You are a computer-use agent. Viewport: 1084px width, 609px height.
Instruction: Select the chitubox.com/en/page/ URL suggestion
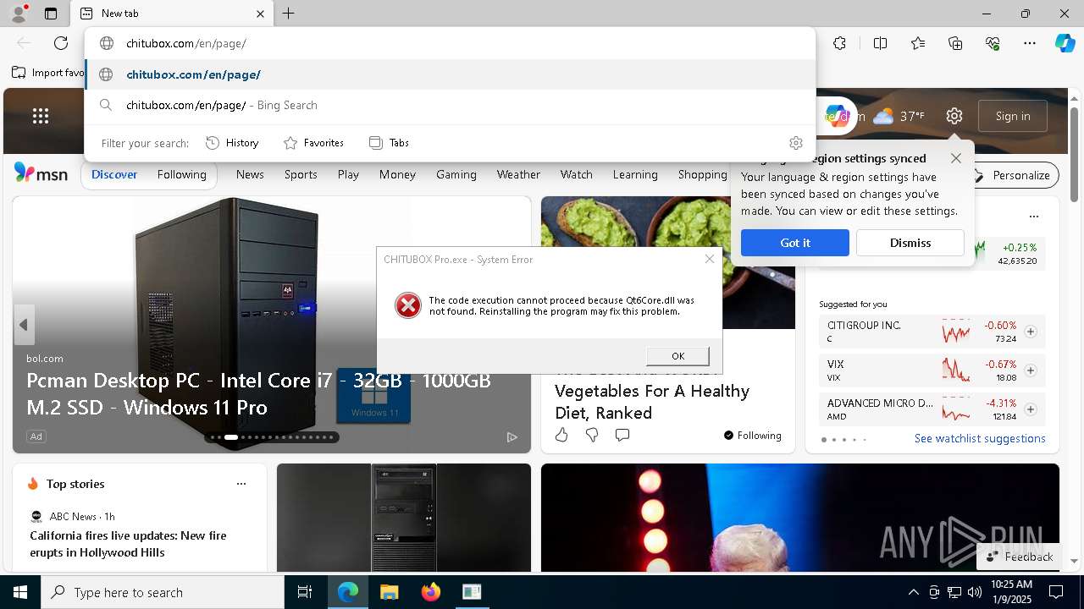tap(451, 74)
